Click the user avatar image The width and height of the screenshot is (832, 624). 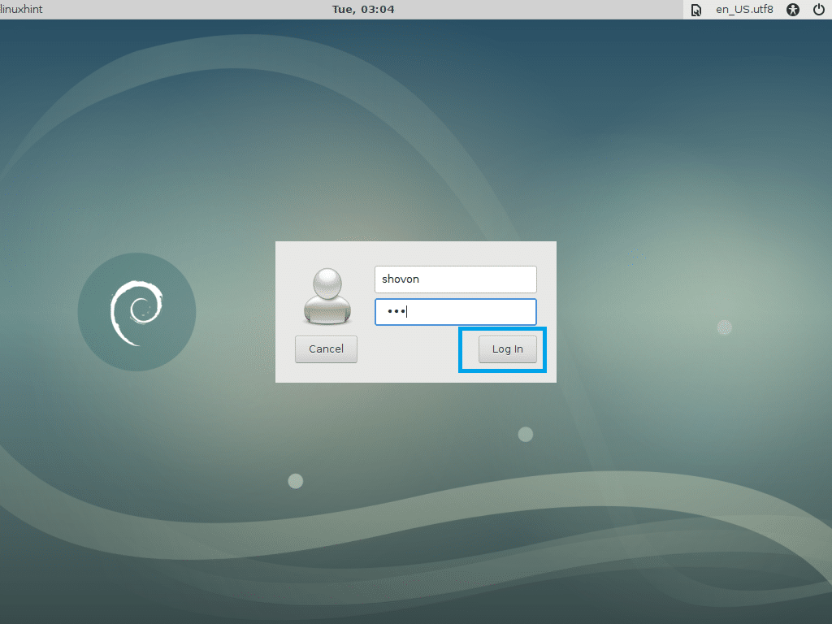click(x=327, y=296)
